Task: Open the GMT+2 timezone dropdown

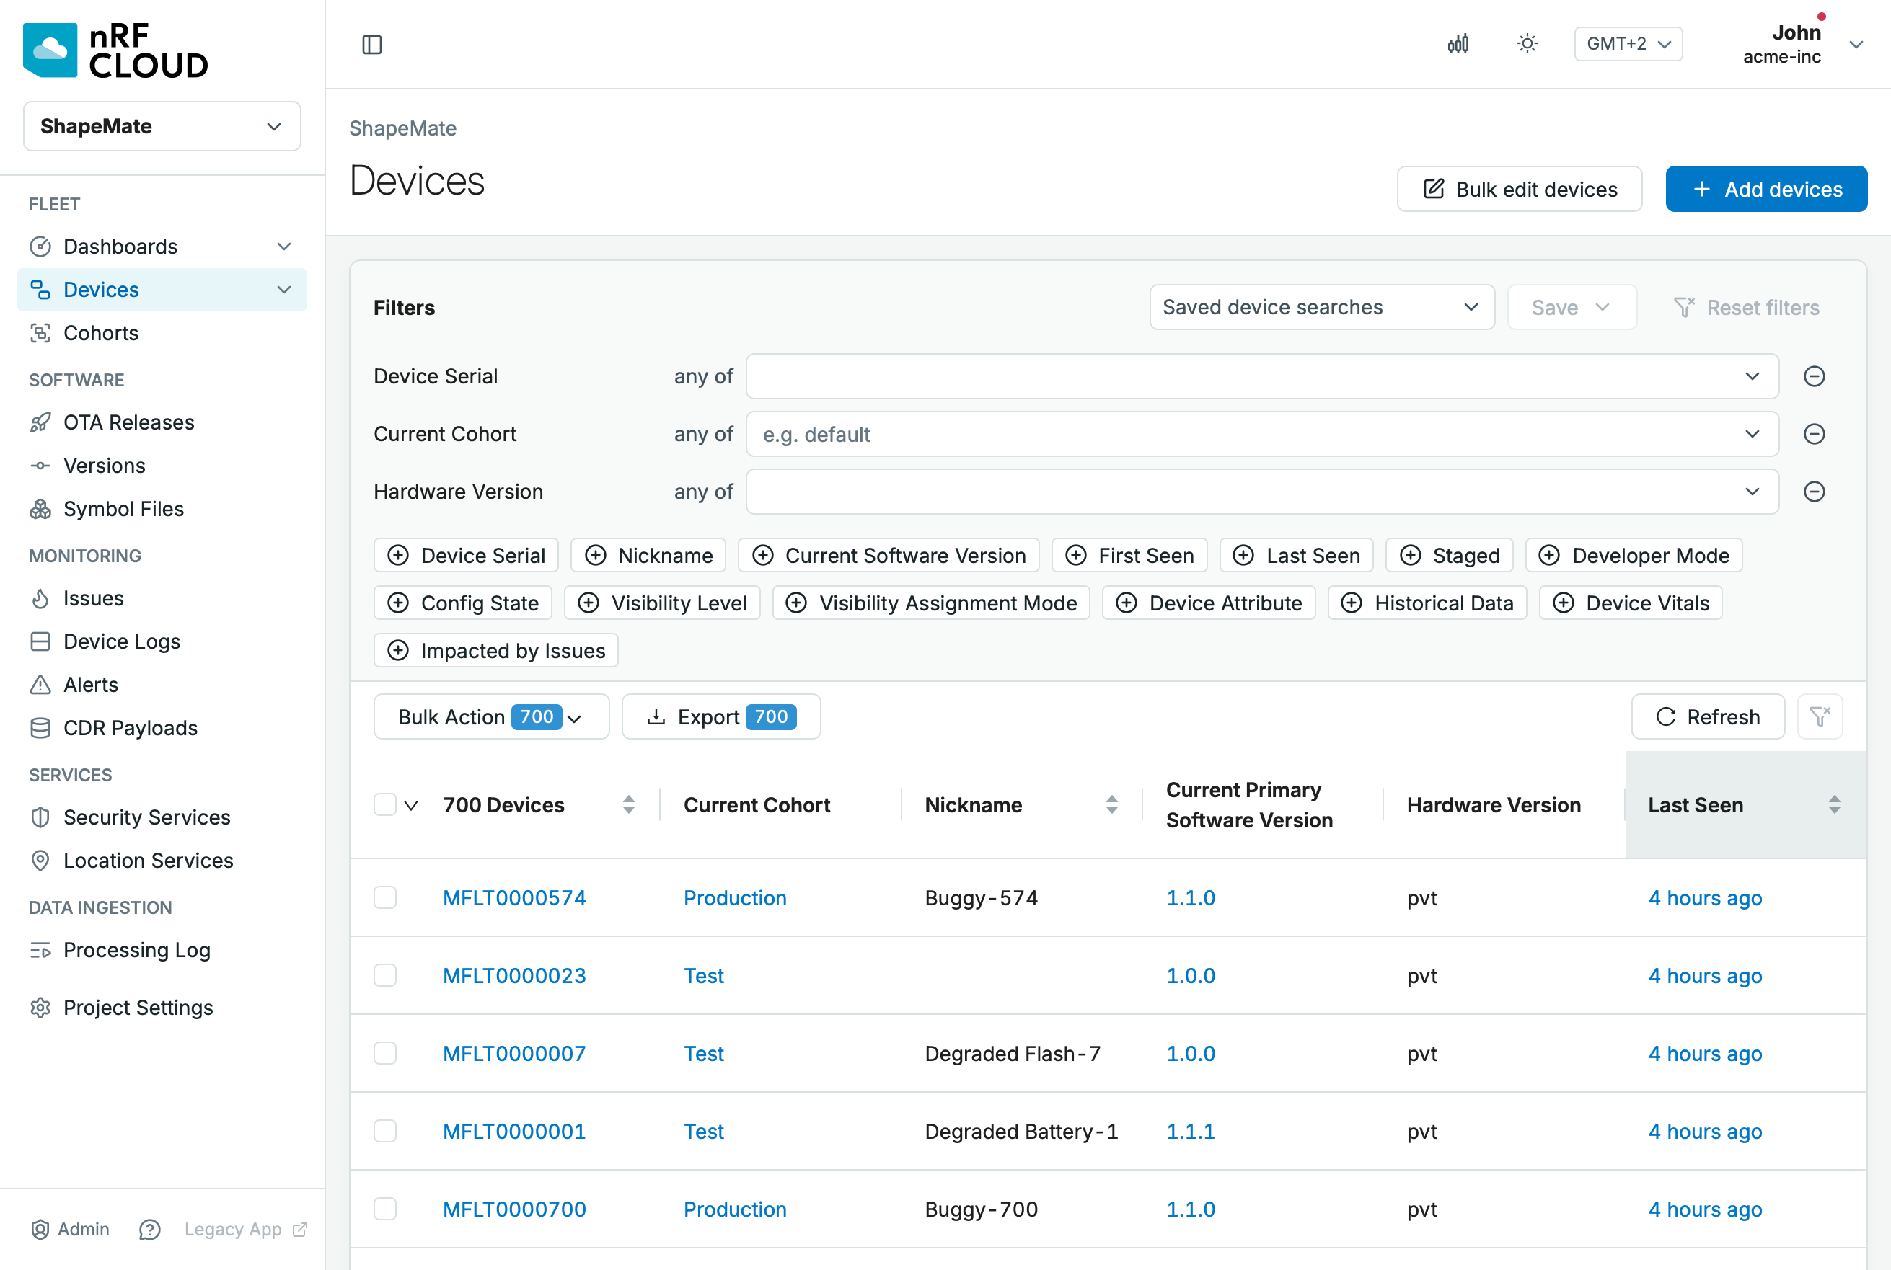Action: 1628,44
